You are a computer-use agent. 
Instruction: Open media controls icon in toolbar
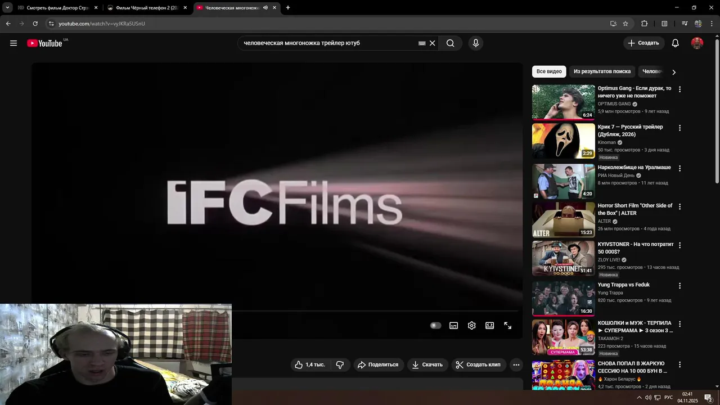click(685, 24)
